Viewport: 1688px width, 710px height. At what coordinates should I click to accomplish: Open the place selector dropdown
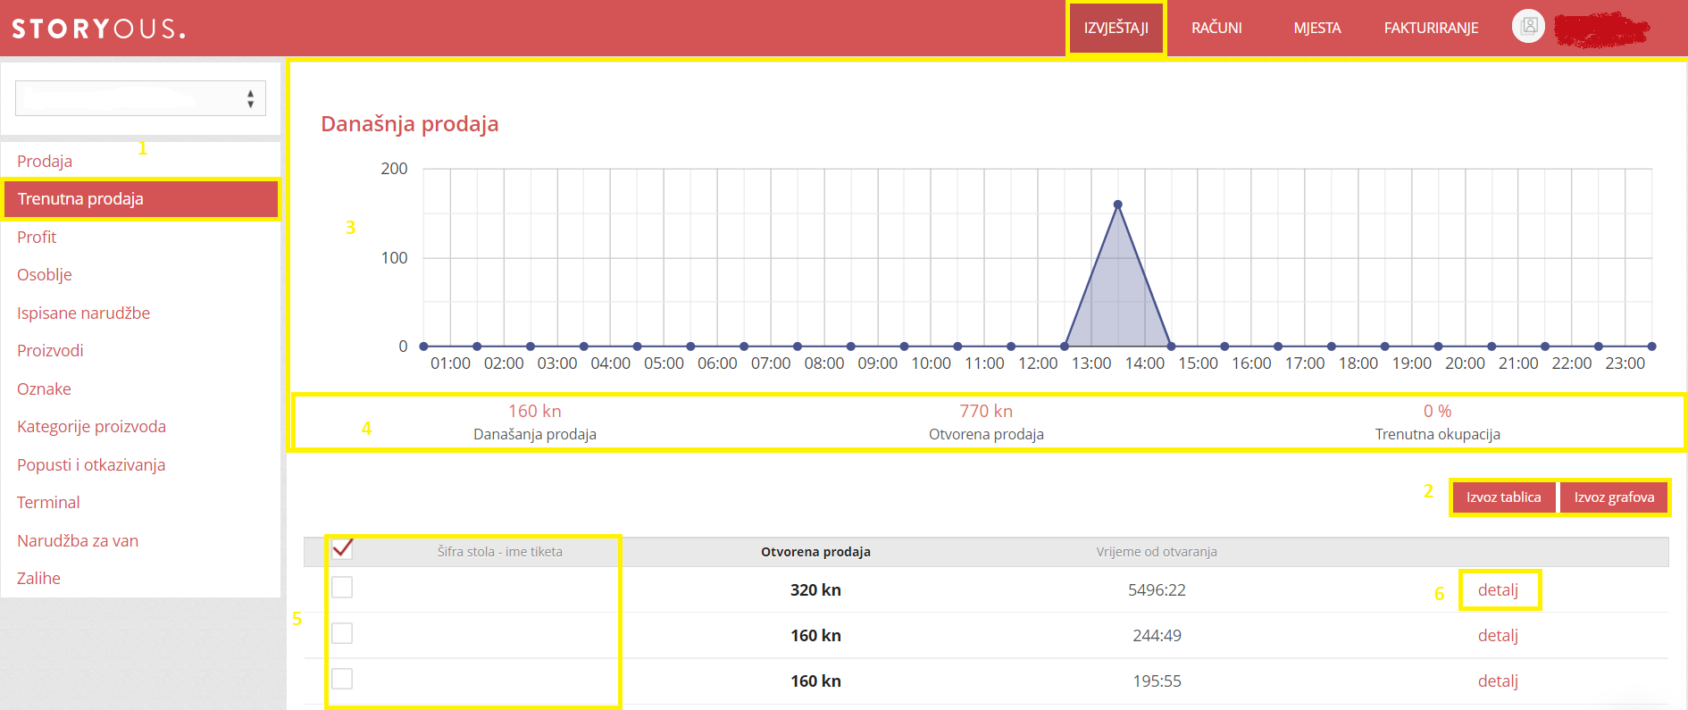[x=140, y=98]
